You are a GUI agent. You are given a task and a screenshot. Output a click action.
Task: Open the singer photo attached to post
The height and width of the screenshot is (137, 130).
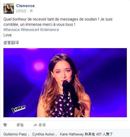[65, 83]
